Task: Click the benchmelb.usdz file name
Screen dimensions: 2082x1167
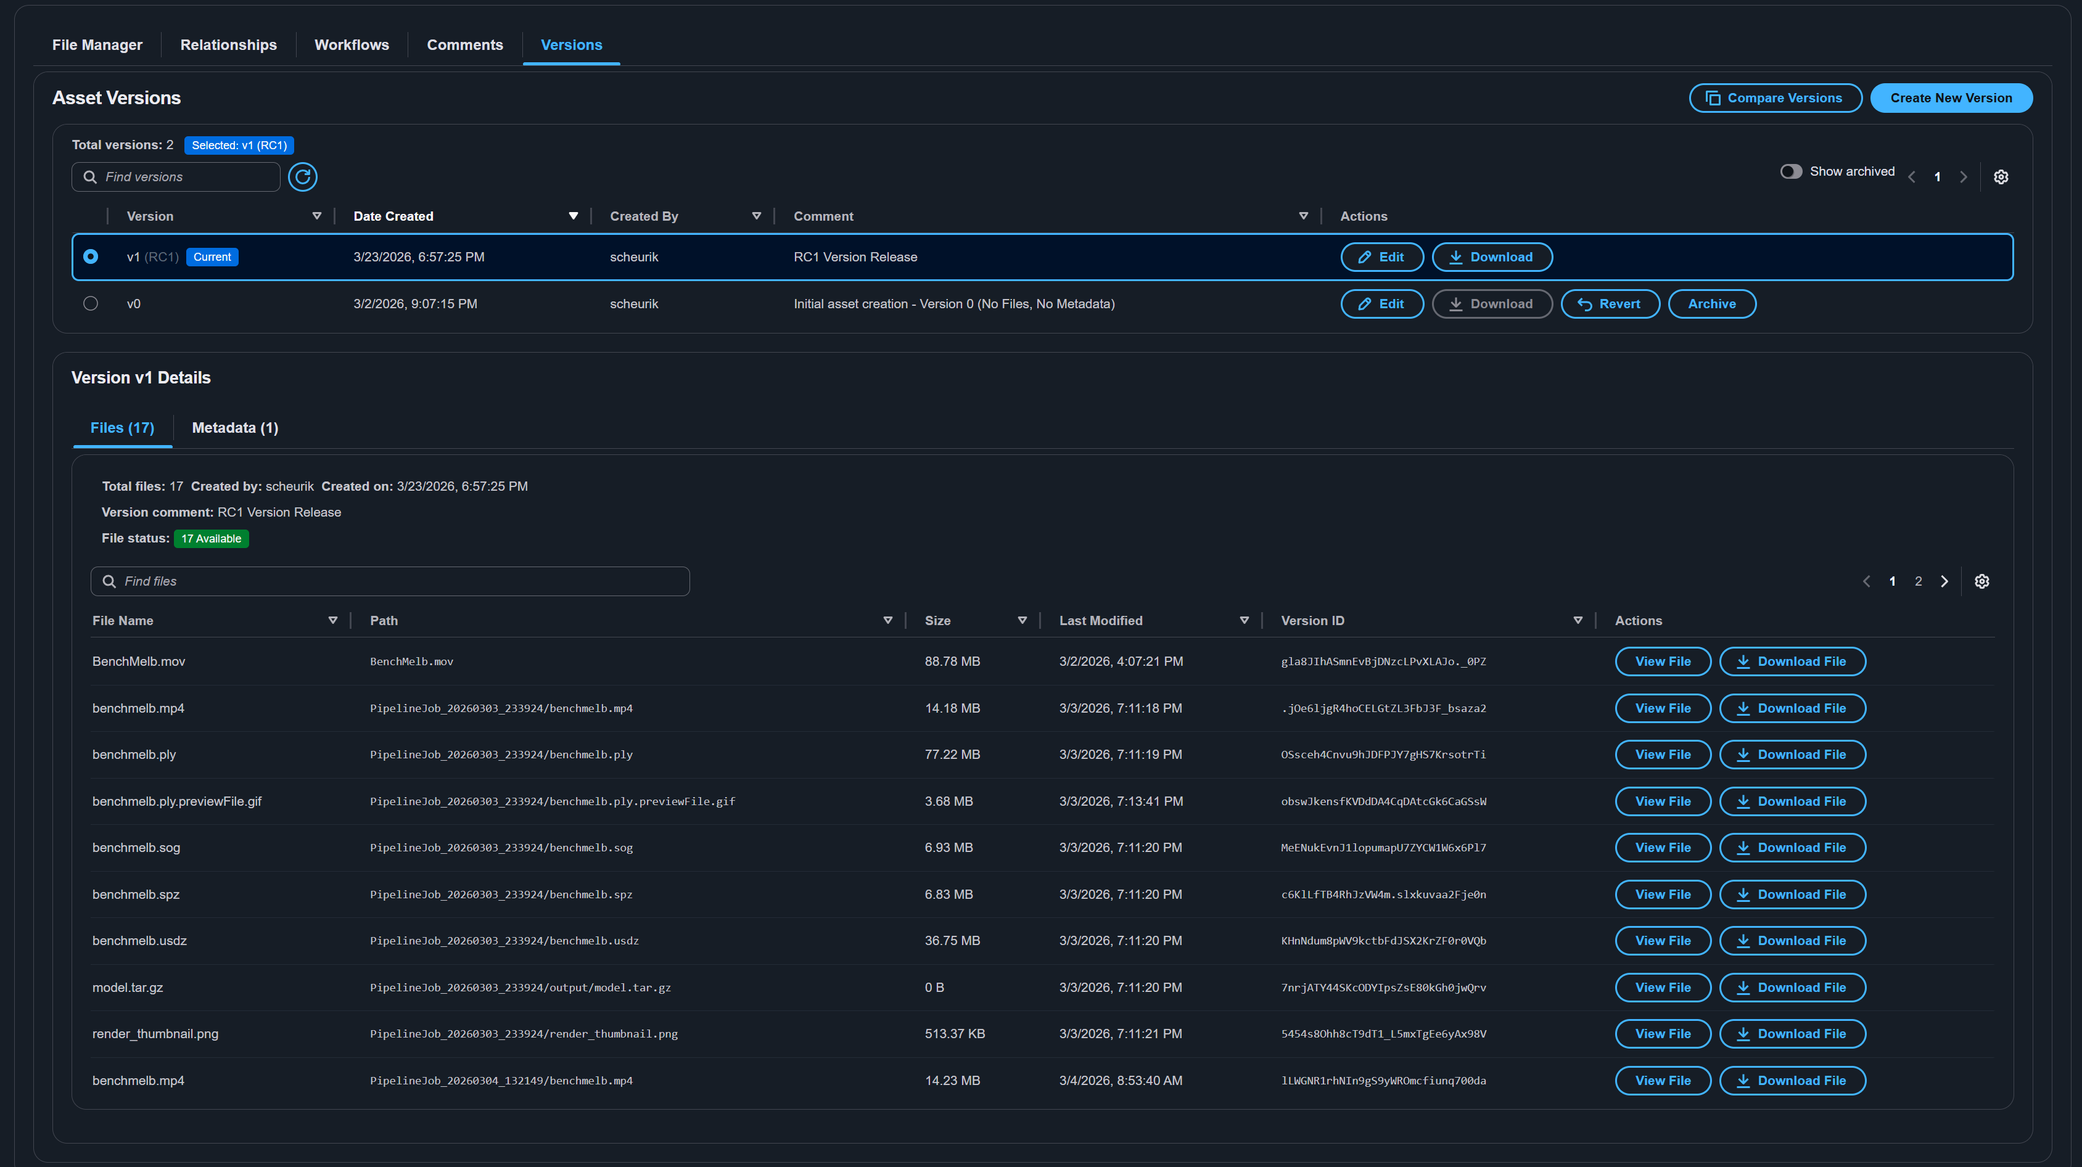Action: (139, 940)
